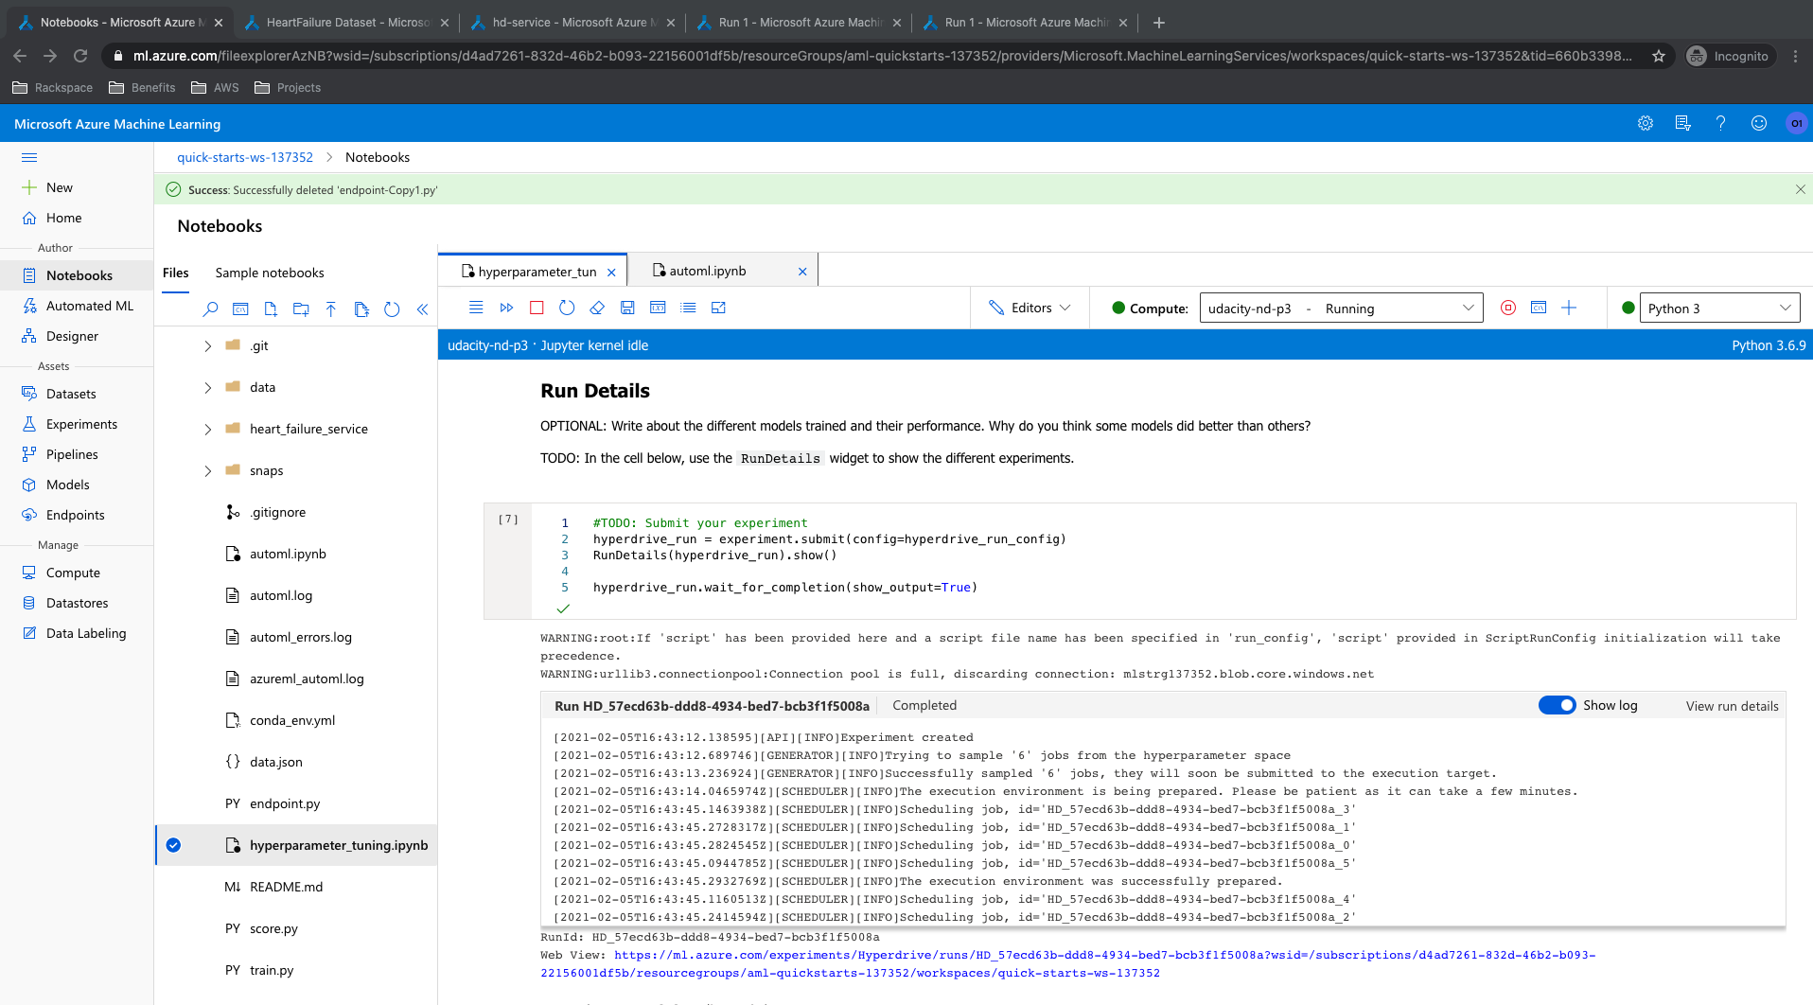Screen dimensions: 1813x1005
Task: Open terminal next to the compute selector
Action: click(x=1539, y=308)
